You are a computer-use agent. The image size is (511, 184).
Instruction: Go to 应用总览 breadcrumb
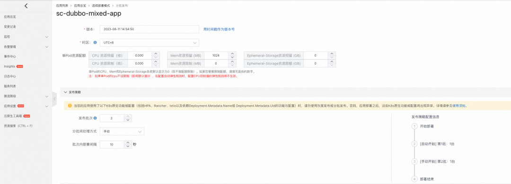(80, 6)
